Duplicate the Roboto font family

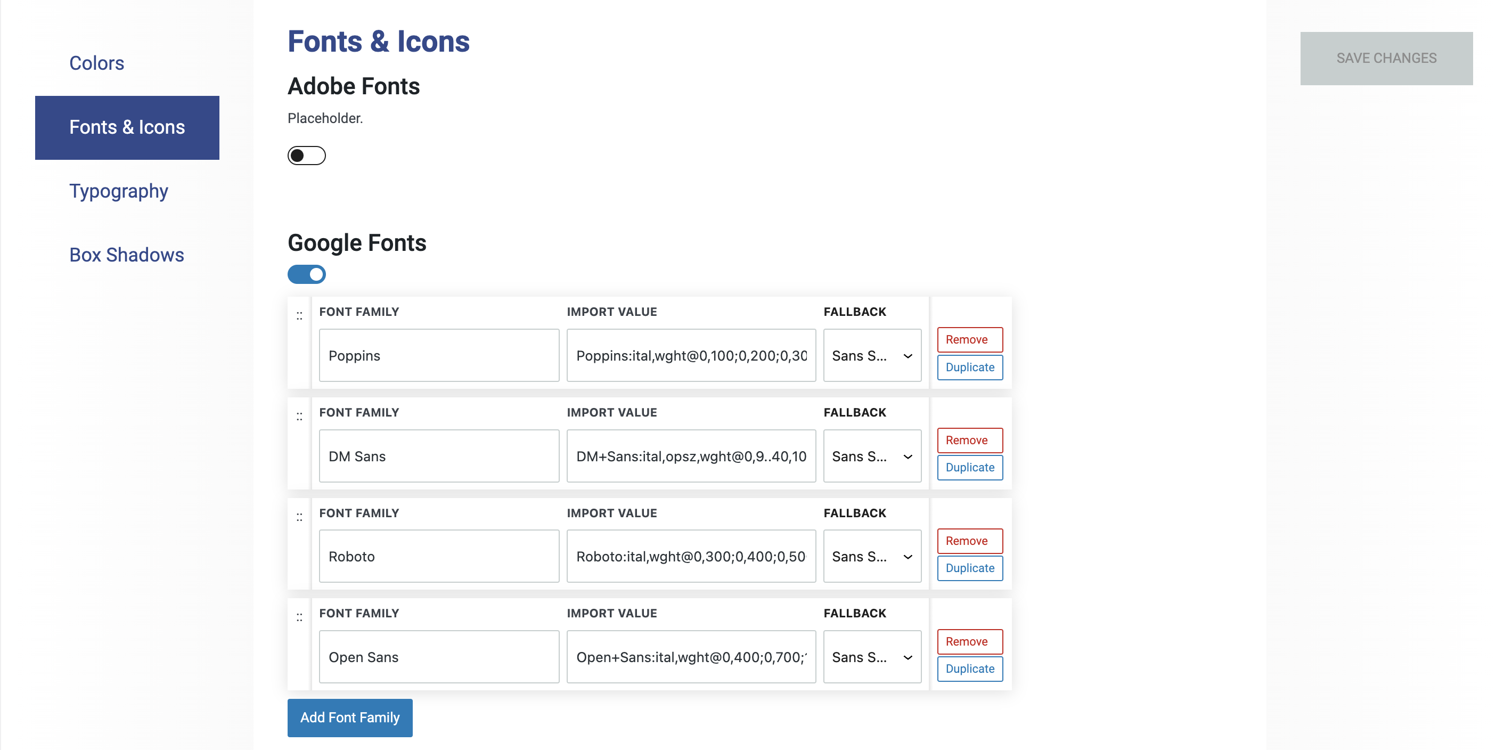[x=969, y=568]
